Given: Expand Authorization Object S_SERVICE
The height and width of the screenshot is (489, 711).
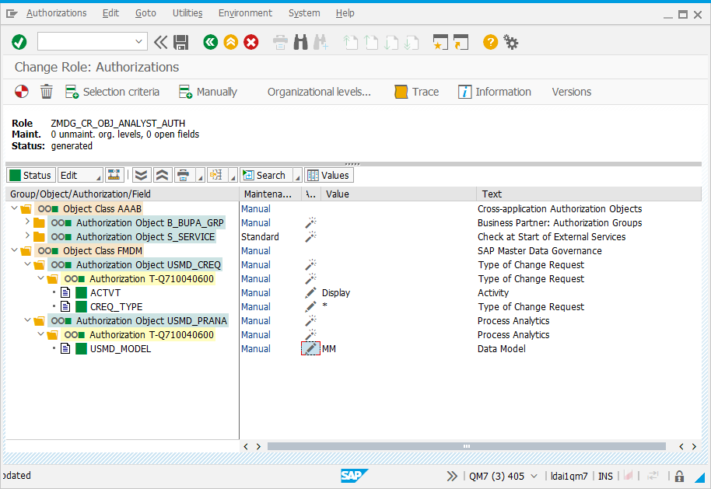Looking at the screenshot, I should coord(28,236).
